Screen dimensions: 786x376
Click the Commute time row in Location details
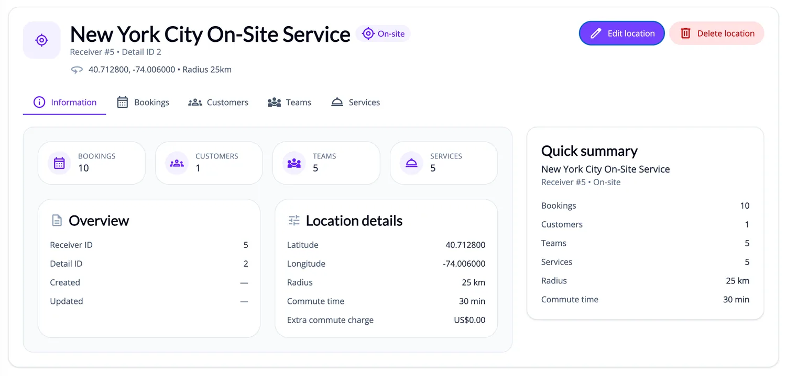tap(386, 301)
